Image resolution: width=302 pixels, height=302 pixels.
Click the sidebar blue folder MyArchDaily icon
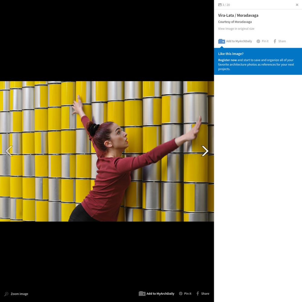(x=221, y=41)
